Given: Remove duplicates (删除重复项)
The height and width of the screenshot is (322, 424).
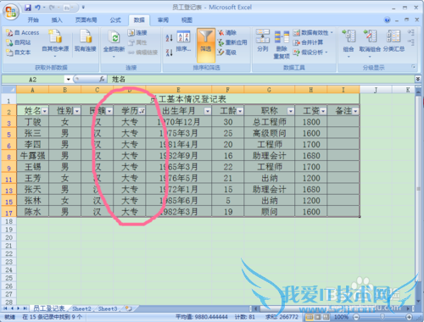Looking at the screenshot, I should tap(282, 45).
